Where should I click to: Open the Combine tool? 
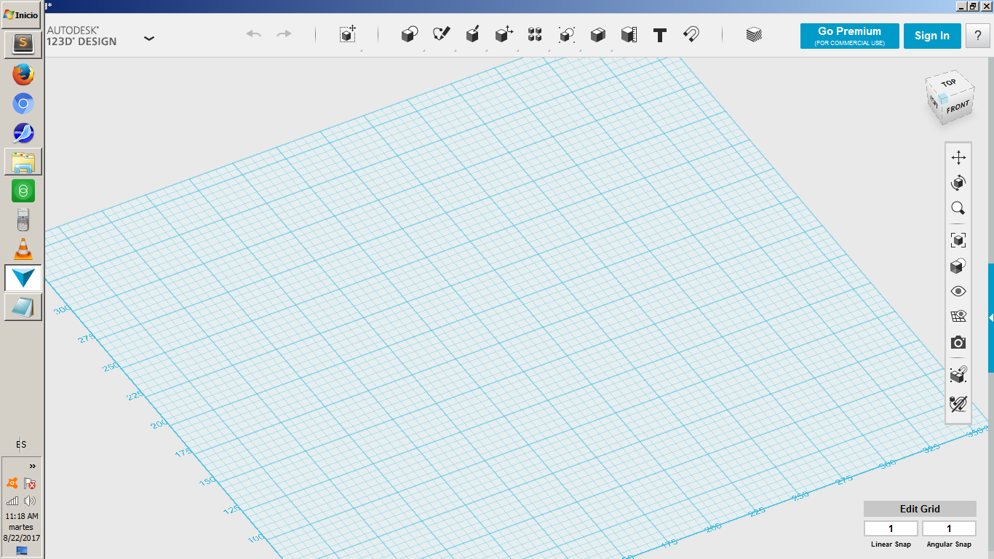tap(598, 34)
